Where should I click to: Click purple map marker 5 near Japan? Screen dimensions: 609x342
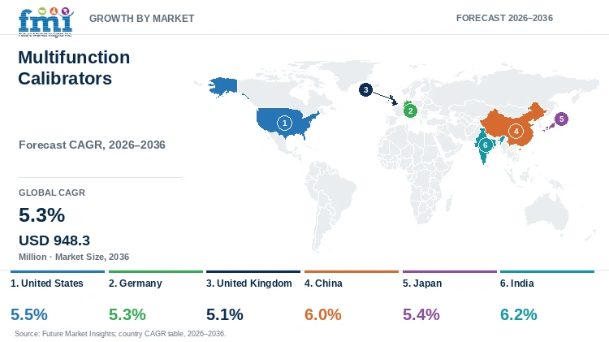(561, 119)
